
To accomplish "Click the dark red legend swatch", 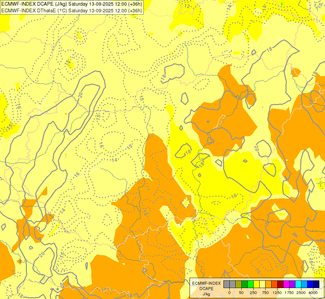I will [281, 284].
